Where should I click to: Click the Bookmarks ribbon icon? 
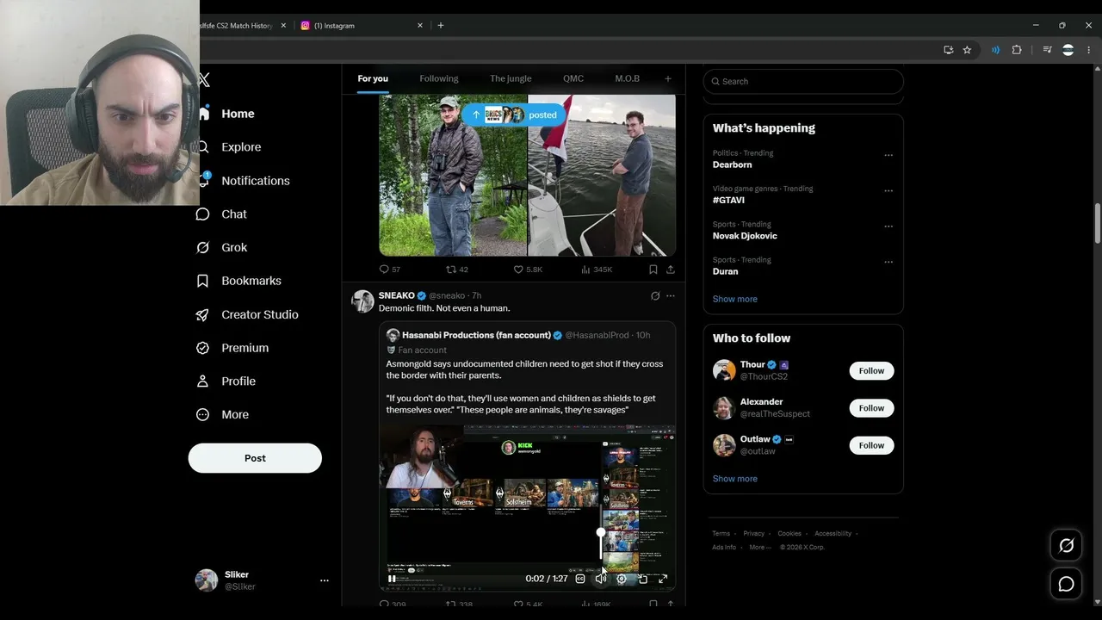point(202,281)
